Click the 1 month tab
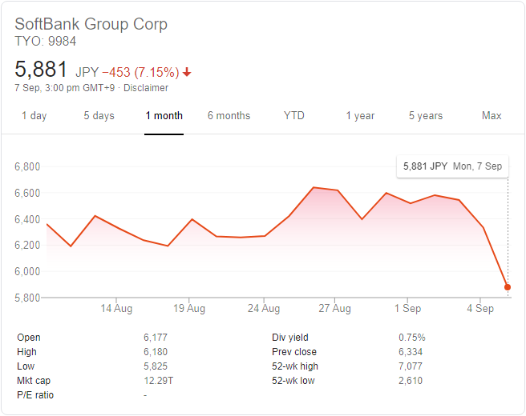526x416 pixels. coord(164,116)
